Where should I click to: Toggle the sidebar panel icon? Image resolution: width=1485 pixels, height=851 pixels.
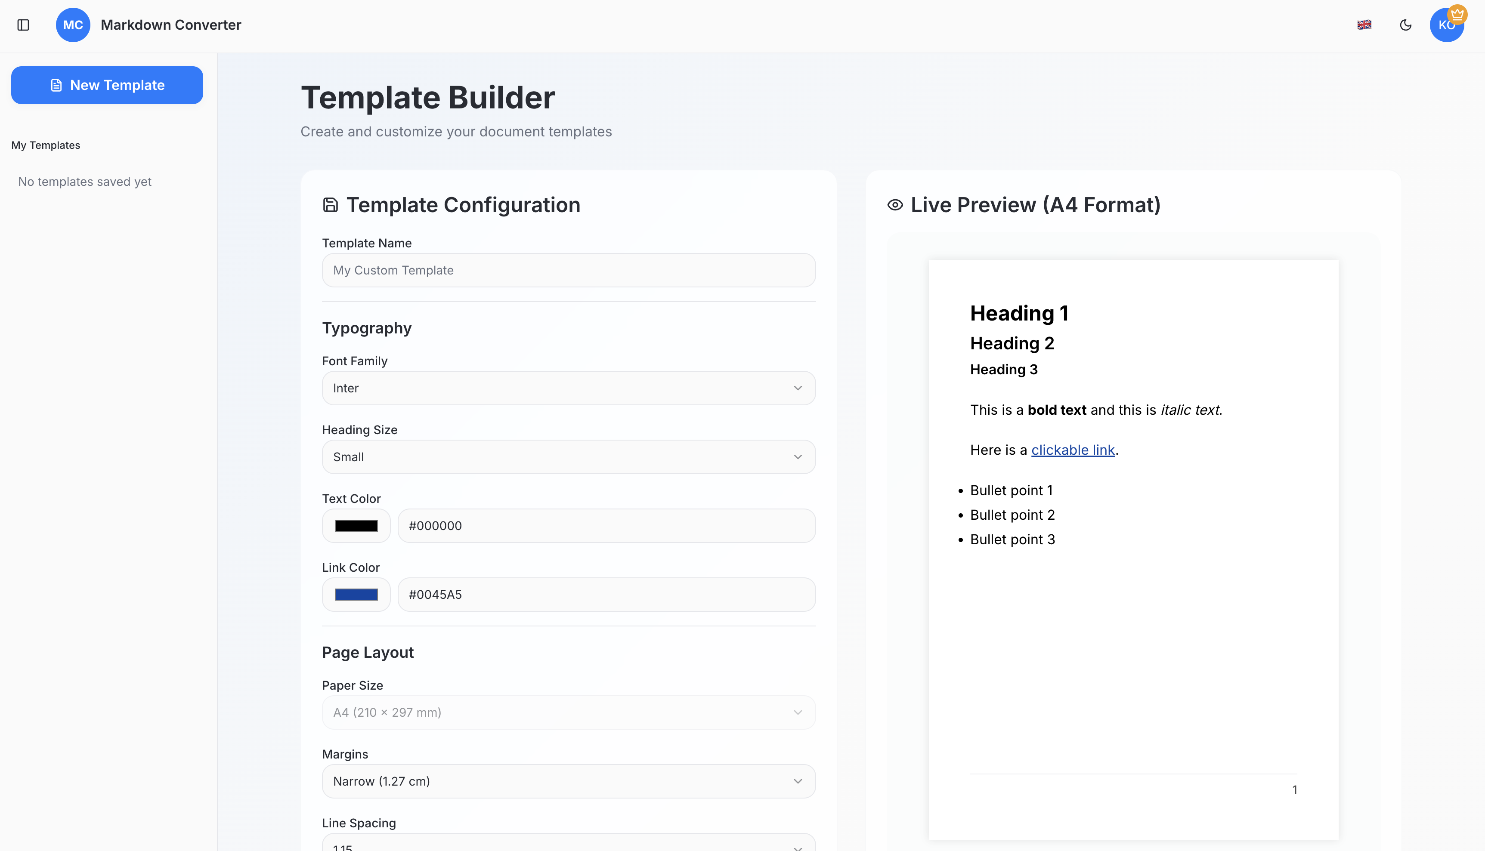(x=23, y=25)
